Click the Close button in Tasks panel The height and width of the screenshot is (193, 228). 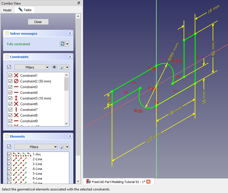(38, 22)
